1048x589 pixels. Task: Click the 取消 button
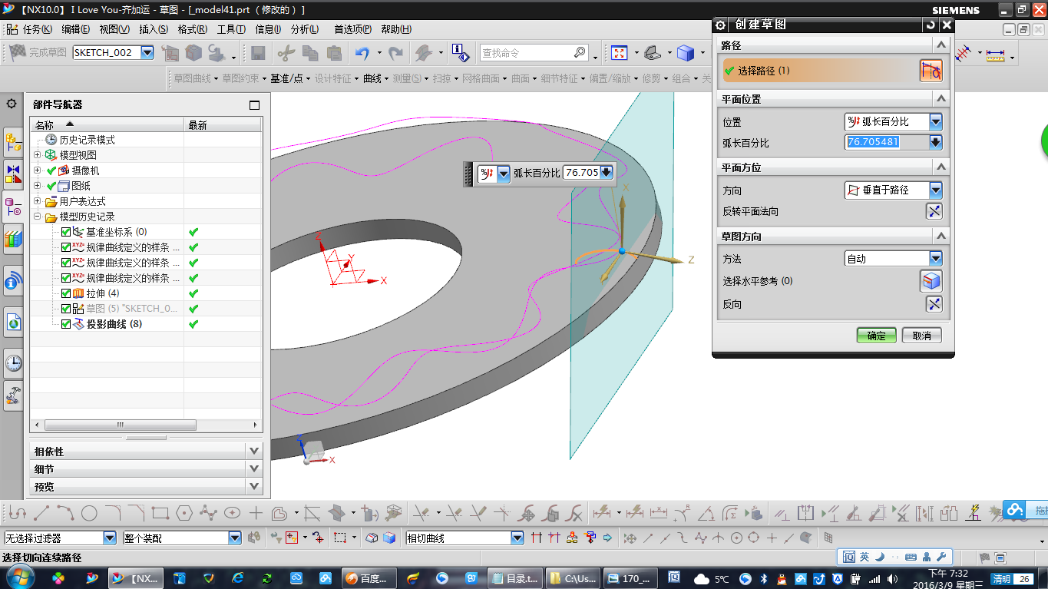tap(921, 336)
